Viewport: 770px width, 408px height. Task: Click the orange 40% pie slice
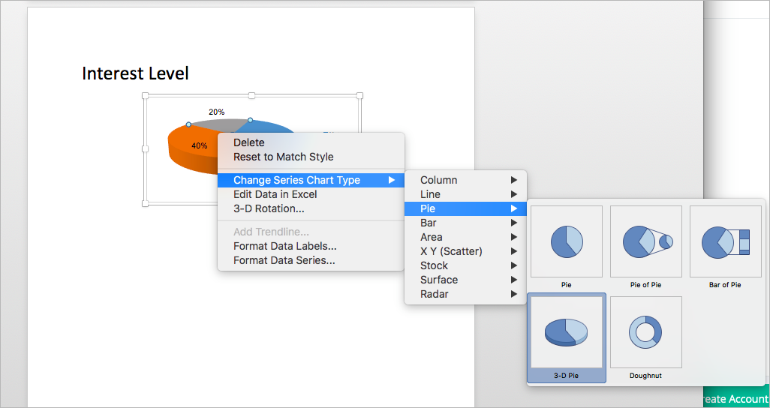(x=191, y=147)
